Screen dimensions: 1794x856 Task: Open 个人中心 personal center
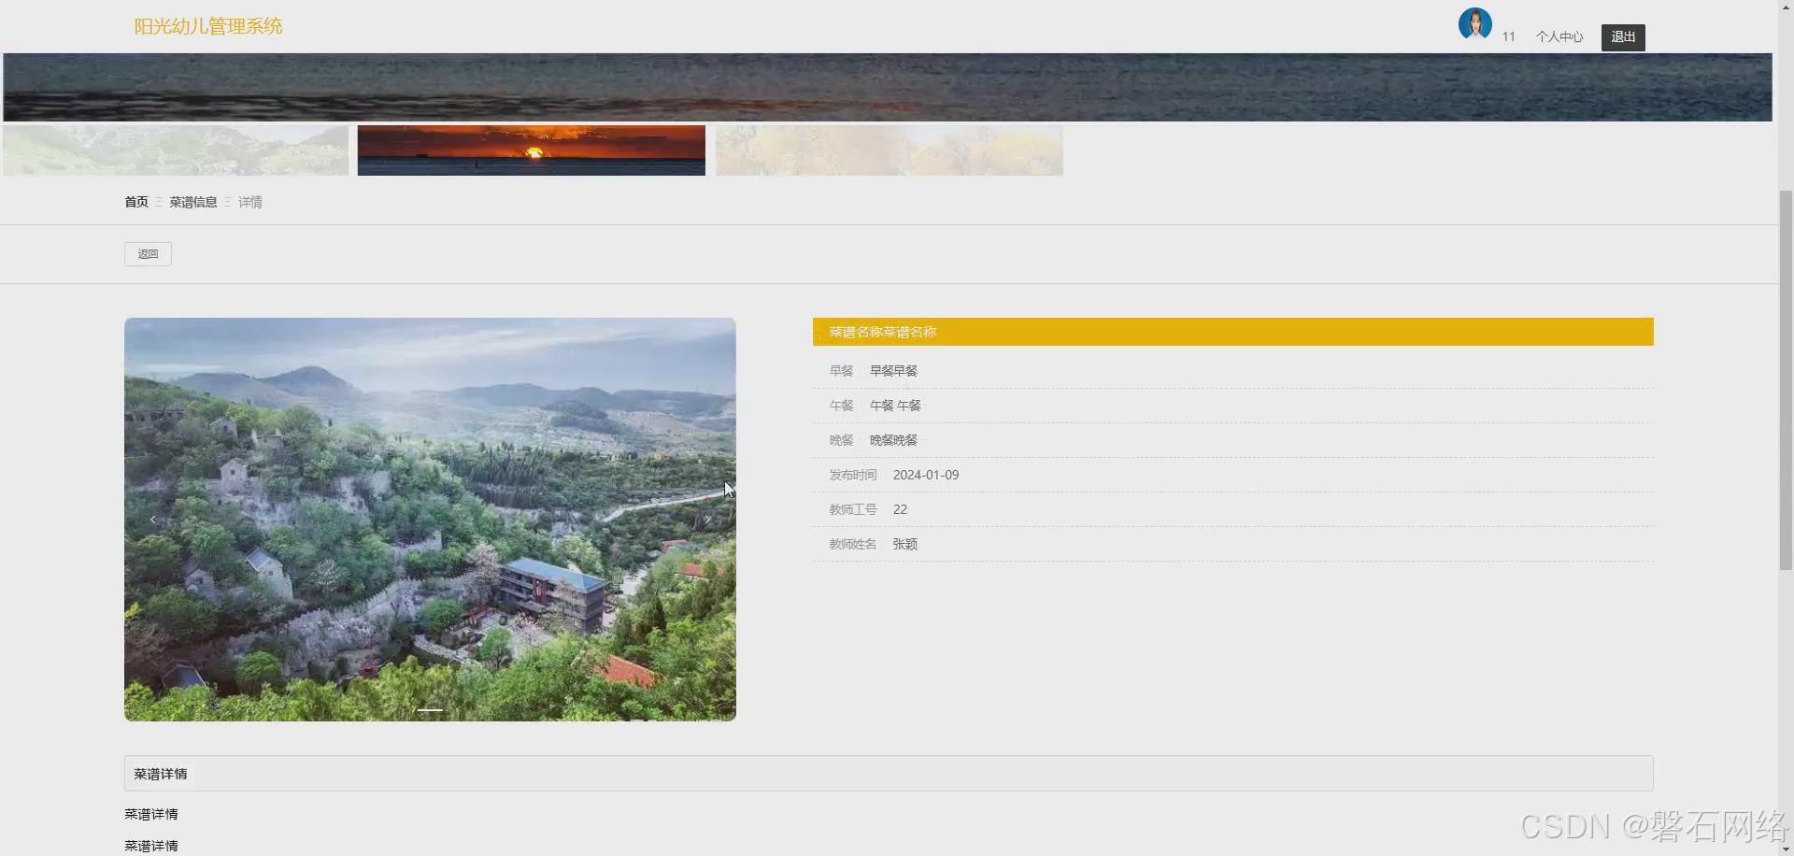pyautogui.click(x=1559, y=36)
